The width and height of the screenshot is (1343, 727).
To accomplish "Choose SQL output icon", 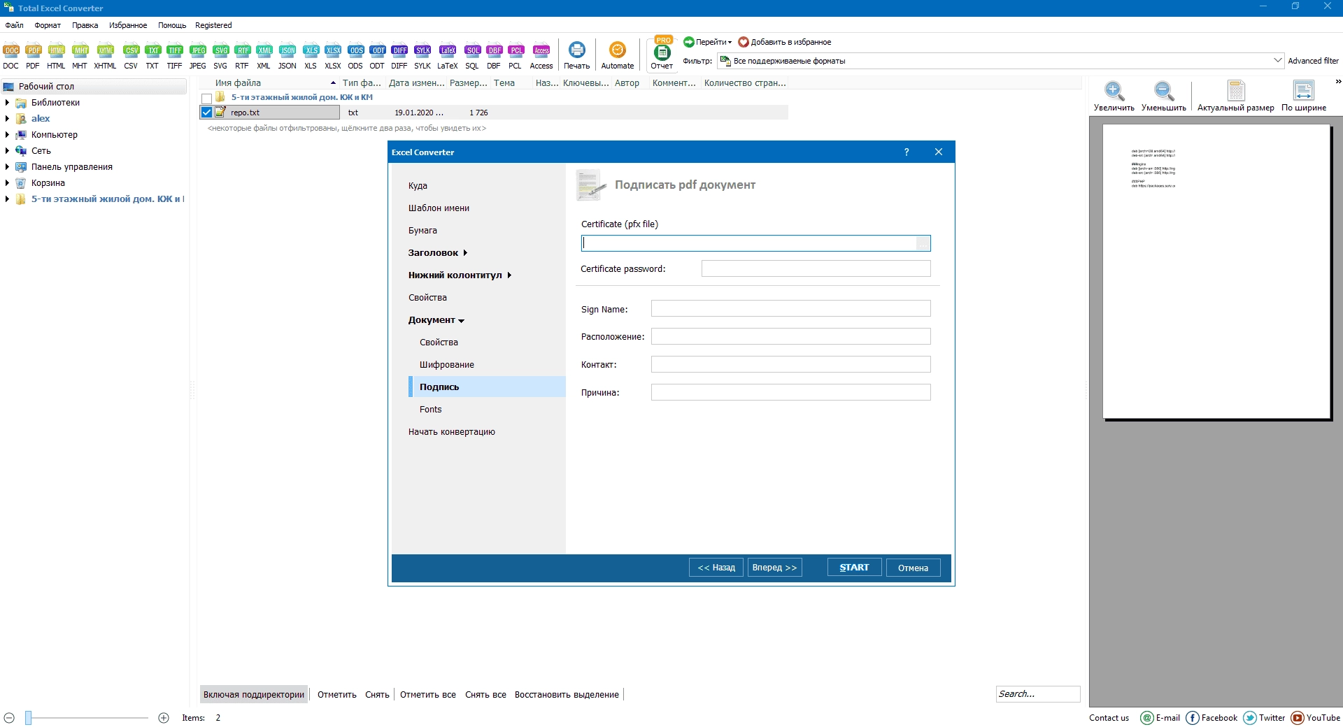I will (x=472, y=56).
